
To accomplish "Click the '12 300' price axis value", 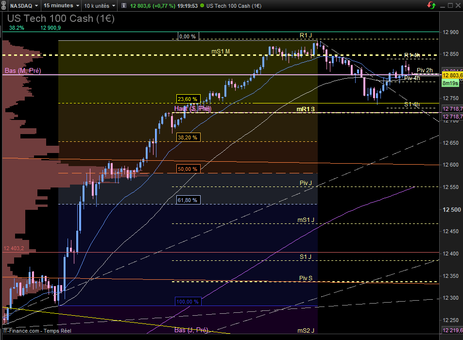I will click(450, 298).
